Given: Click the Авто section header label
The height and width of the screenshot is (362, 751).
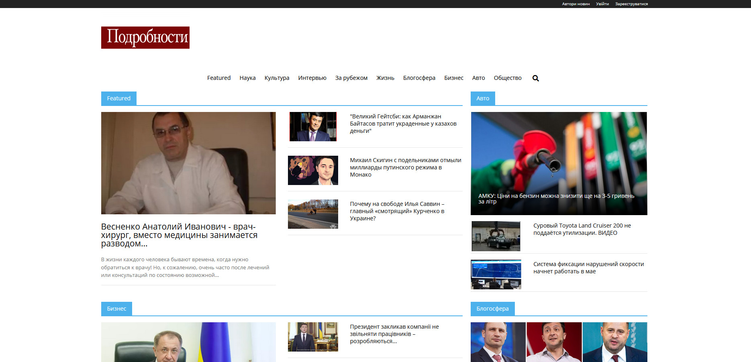Looking at the screenshot, I should (482, 98).
